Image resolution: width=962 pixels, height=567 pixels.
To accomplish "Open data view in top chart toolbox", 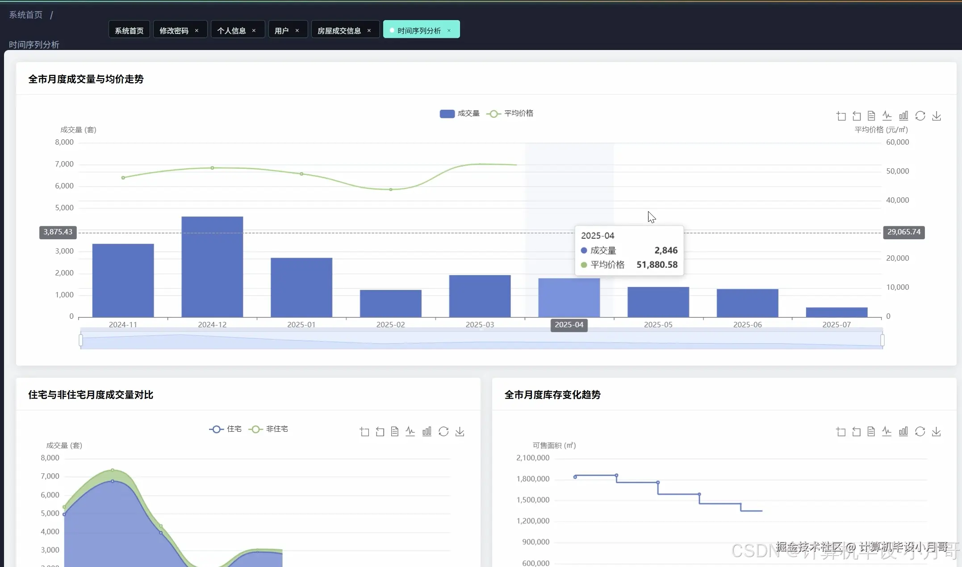I will pyautogui.click(x=871, y=116).
